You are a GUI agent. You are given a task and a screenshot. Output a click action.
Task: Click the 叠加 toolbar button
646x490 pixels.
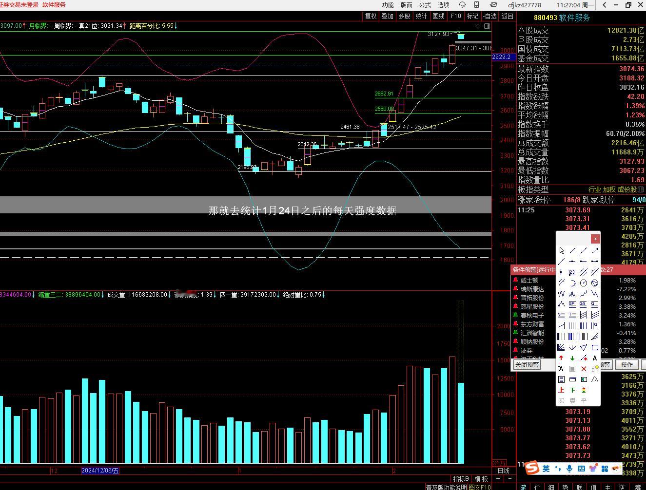(x=388, y=16)
